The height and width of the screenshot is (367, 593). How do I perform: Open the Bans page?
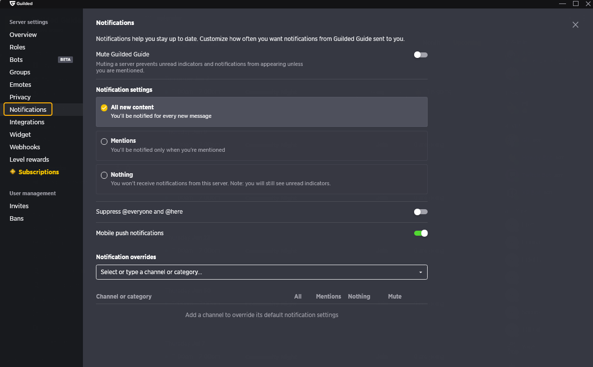16,219
